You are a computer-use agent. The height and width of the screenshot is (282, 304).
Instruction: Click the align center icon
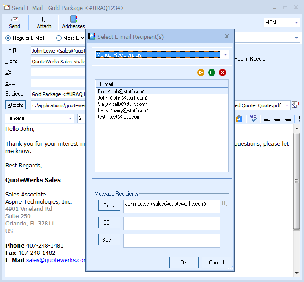(277, 119)
